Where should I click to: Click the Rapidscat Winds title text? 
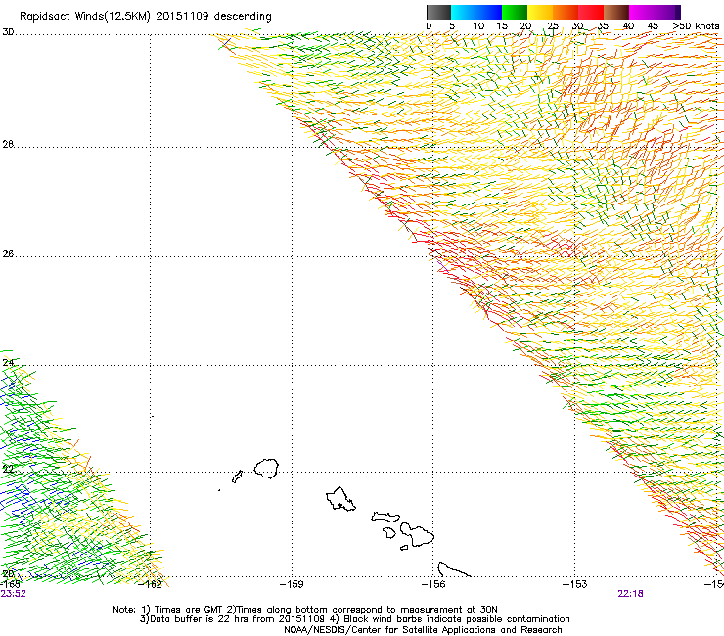[146, 17]
